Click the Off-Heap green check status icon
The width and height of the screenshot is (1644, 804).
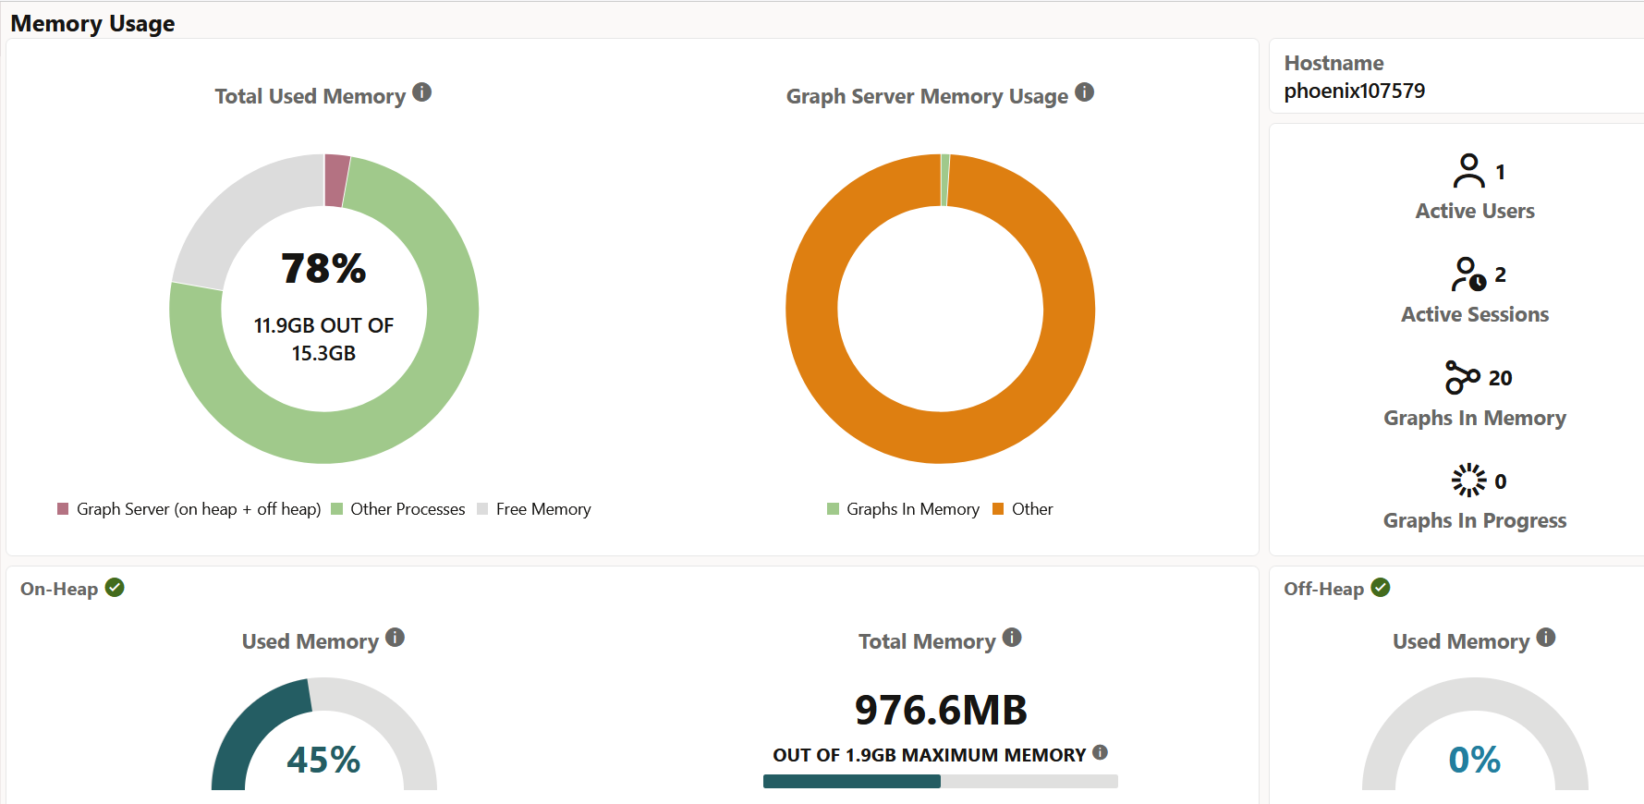1381,588
